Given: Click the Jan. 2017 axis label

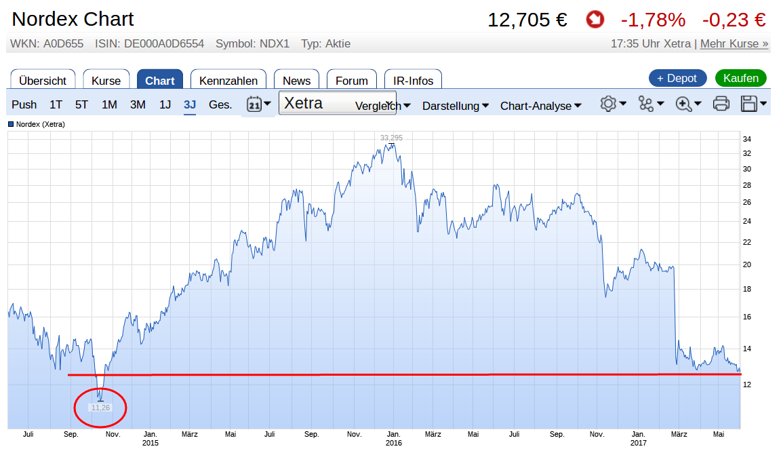Looking at the screenshot, I should pos(638,439).
